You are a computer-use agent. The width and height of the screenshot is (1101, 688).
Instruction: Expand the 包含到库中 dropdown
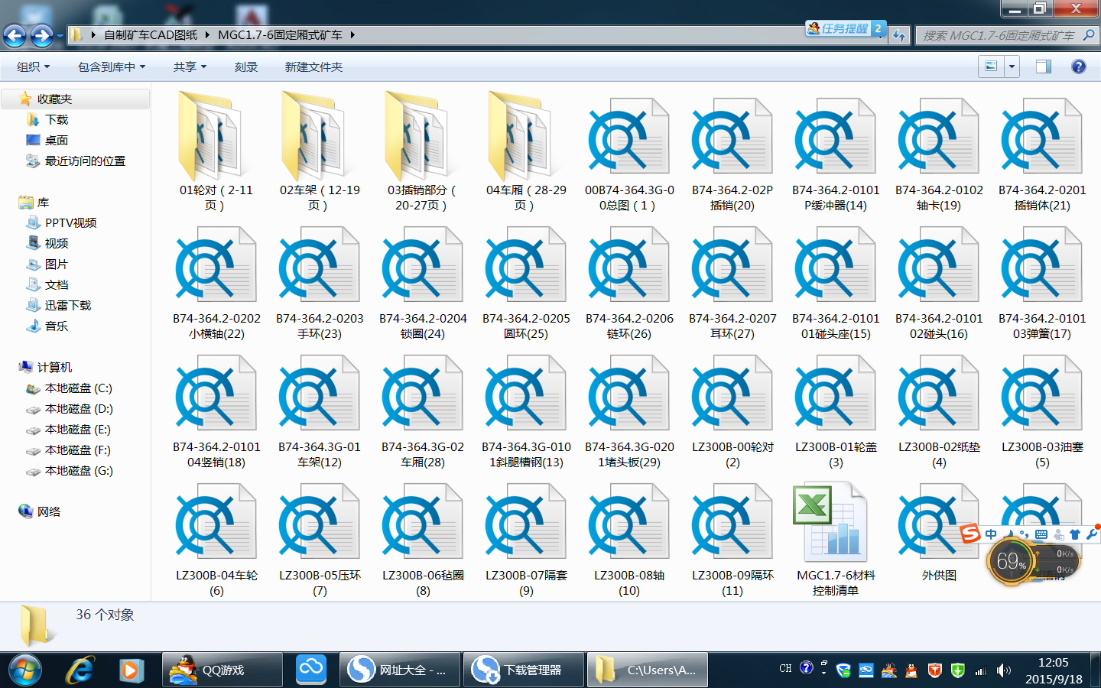tap(112, 67)
